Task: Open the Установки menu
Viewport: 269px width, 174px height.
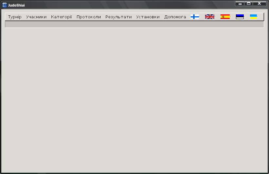Action: [148, 17]
